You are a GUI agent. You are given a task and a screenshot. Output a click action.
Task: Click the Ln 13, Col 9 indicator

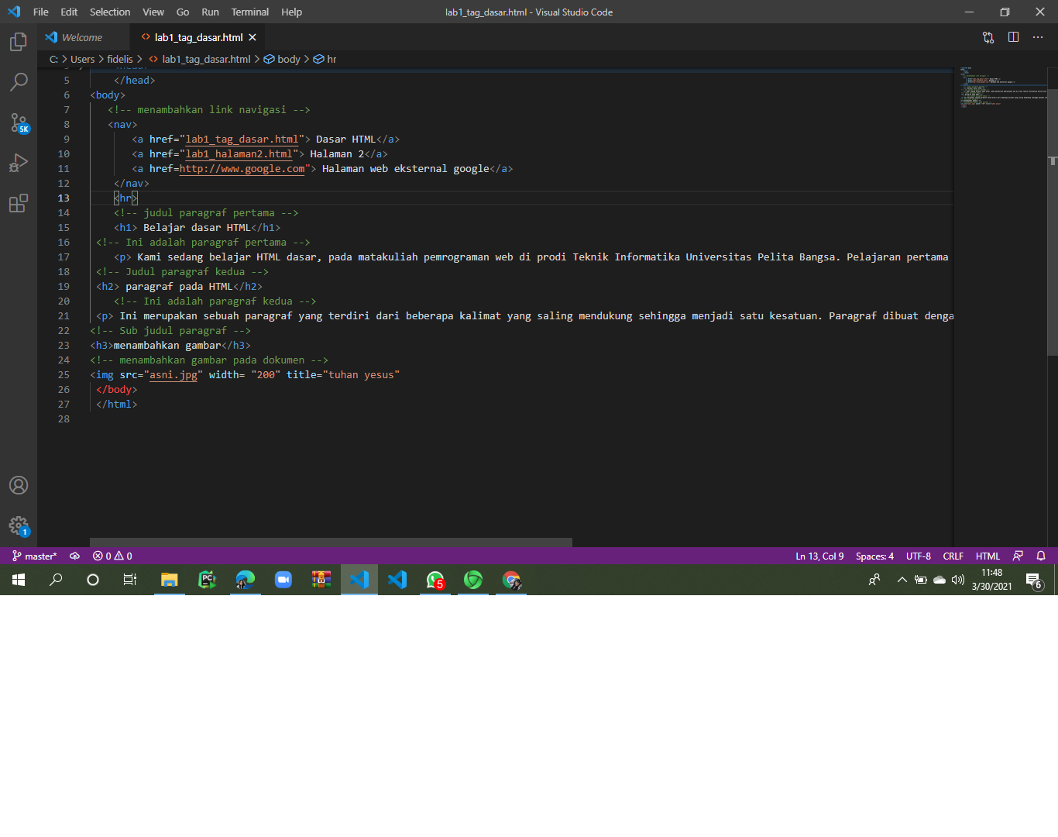point(819,556)
